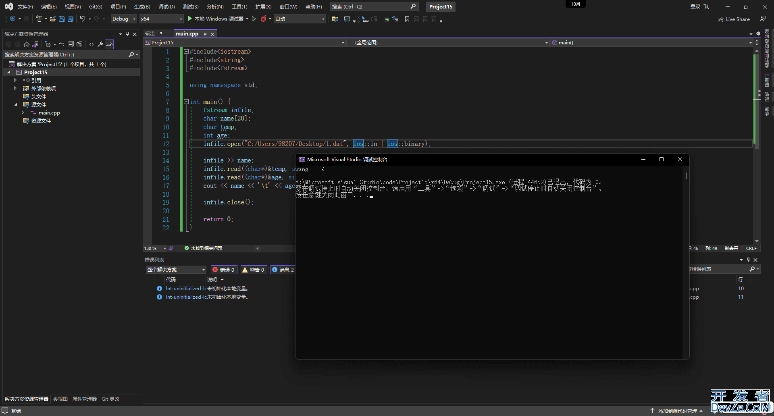This screenshot has height=416, width=774.
Task: Open the (全局范围) scope dropdown
Action: pyautogui.click(x=448, y=42)
